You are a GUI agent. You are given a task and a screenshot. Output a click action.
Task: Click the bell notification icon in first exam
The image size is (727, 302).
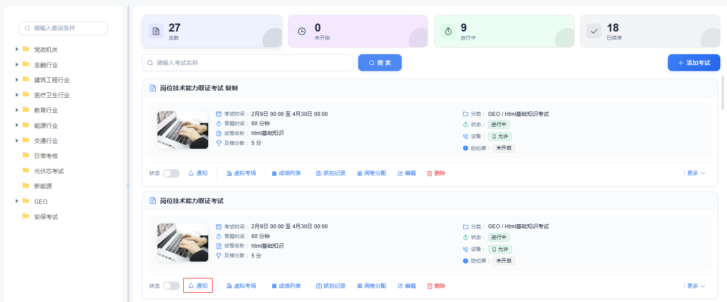(191, 173)
